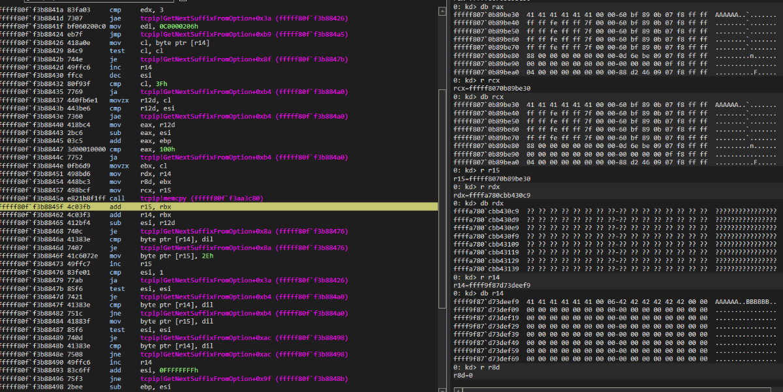Click memory dump row ffff9f87`d73deef9 with AAAAAA..BBBBBB
This screenshot has height=392, width=783.
tap(615, 301)
